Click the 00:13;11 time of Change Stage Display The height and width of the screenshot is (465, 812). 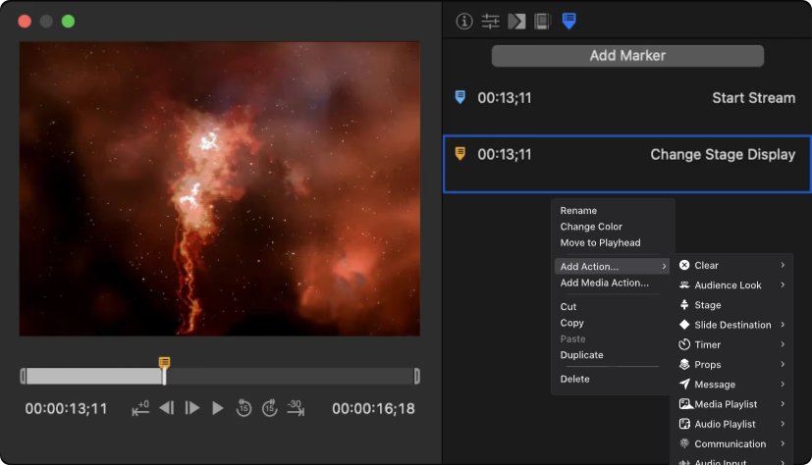coord(505,154)
